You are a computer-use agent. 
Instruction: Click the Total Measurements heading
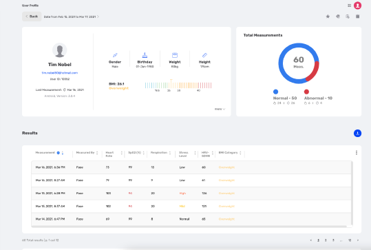point(263,35)
